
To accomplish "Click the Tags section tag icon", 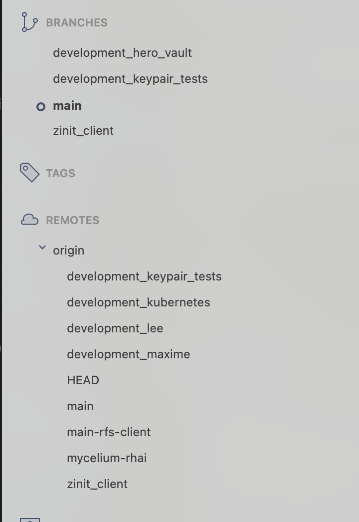I will [x=29, y=173].
